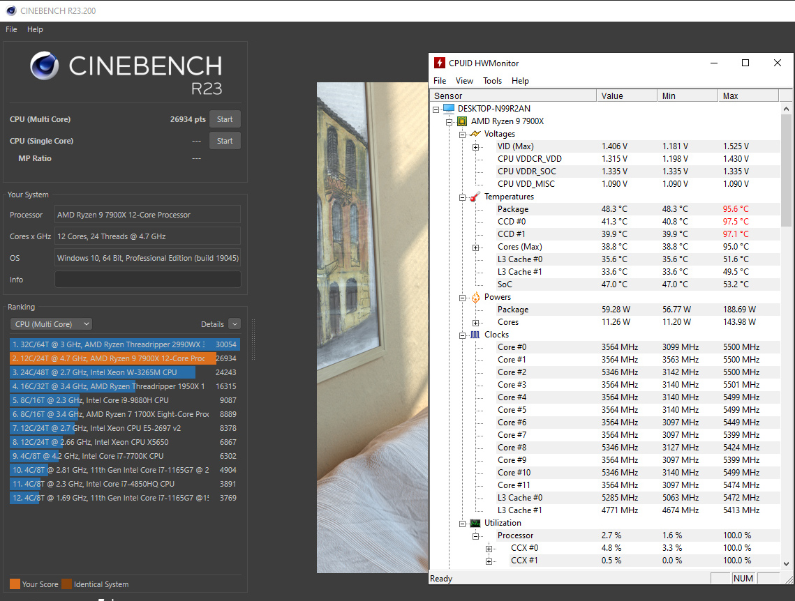Screen dimensions: 795x601
Task: Collapse the Processor utilization node
Action: (475, 535)
